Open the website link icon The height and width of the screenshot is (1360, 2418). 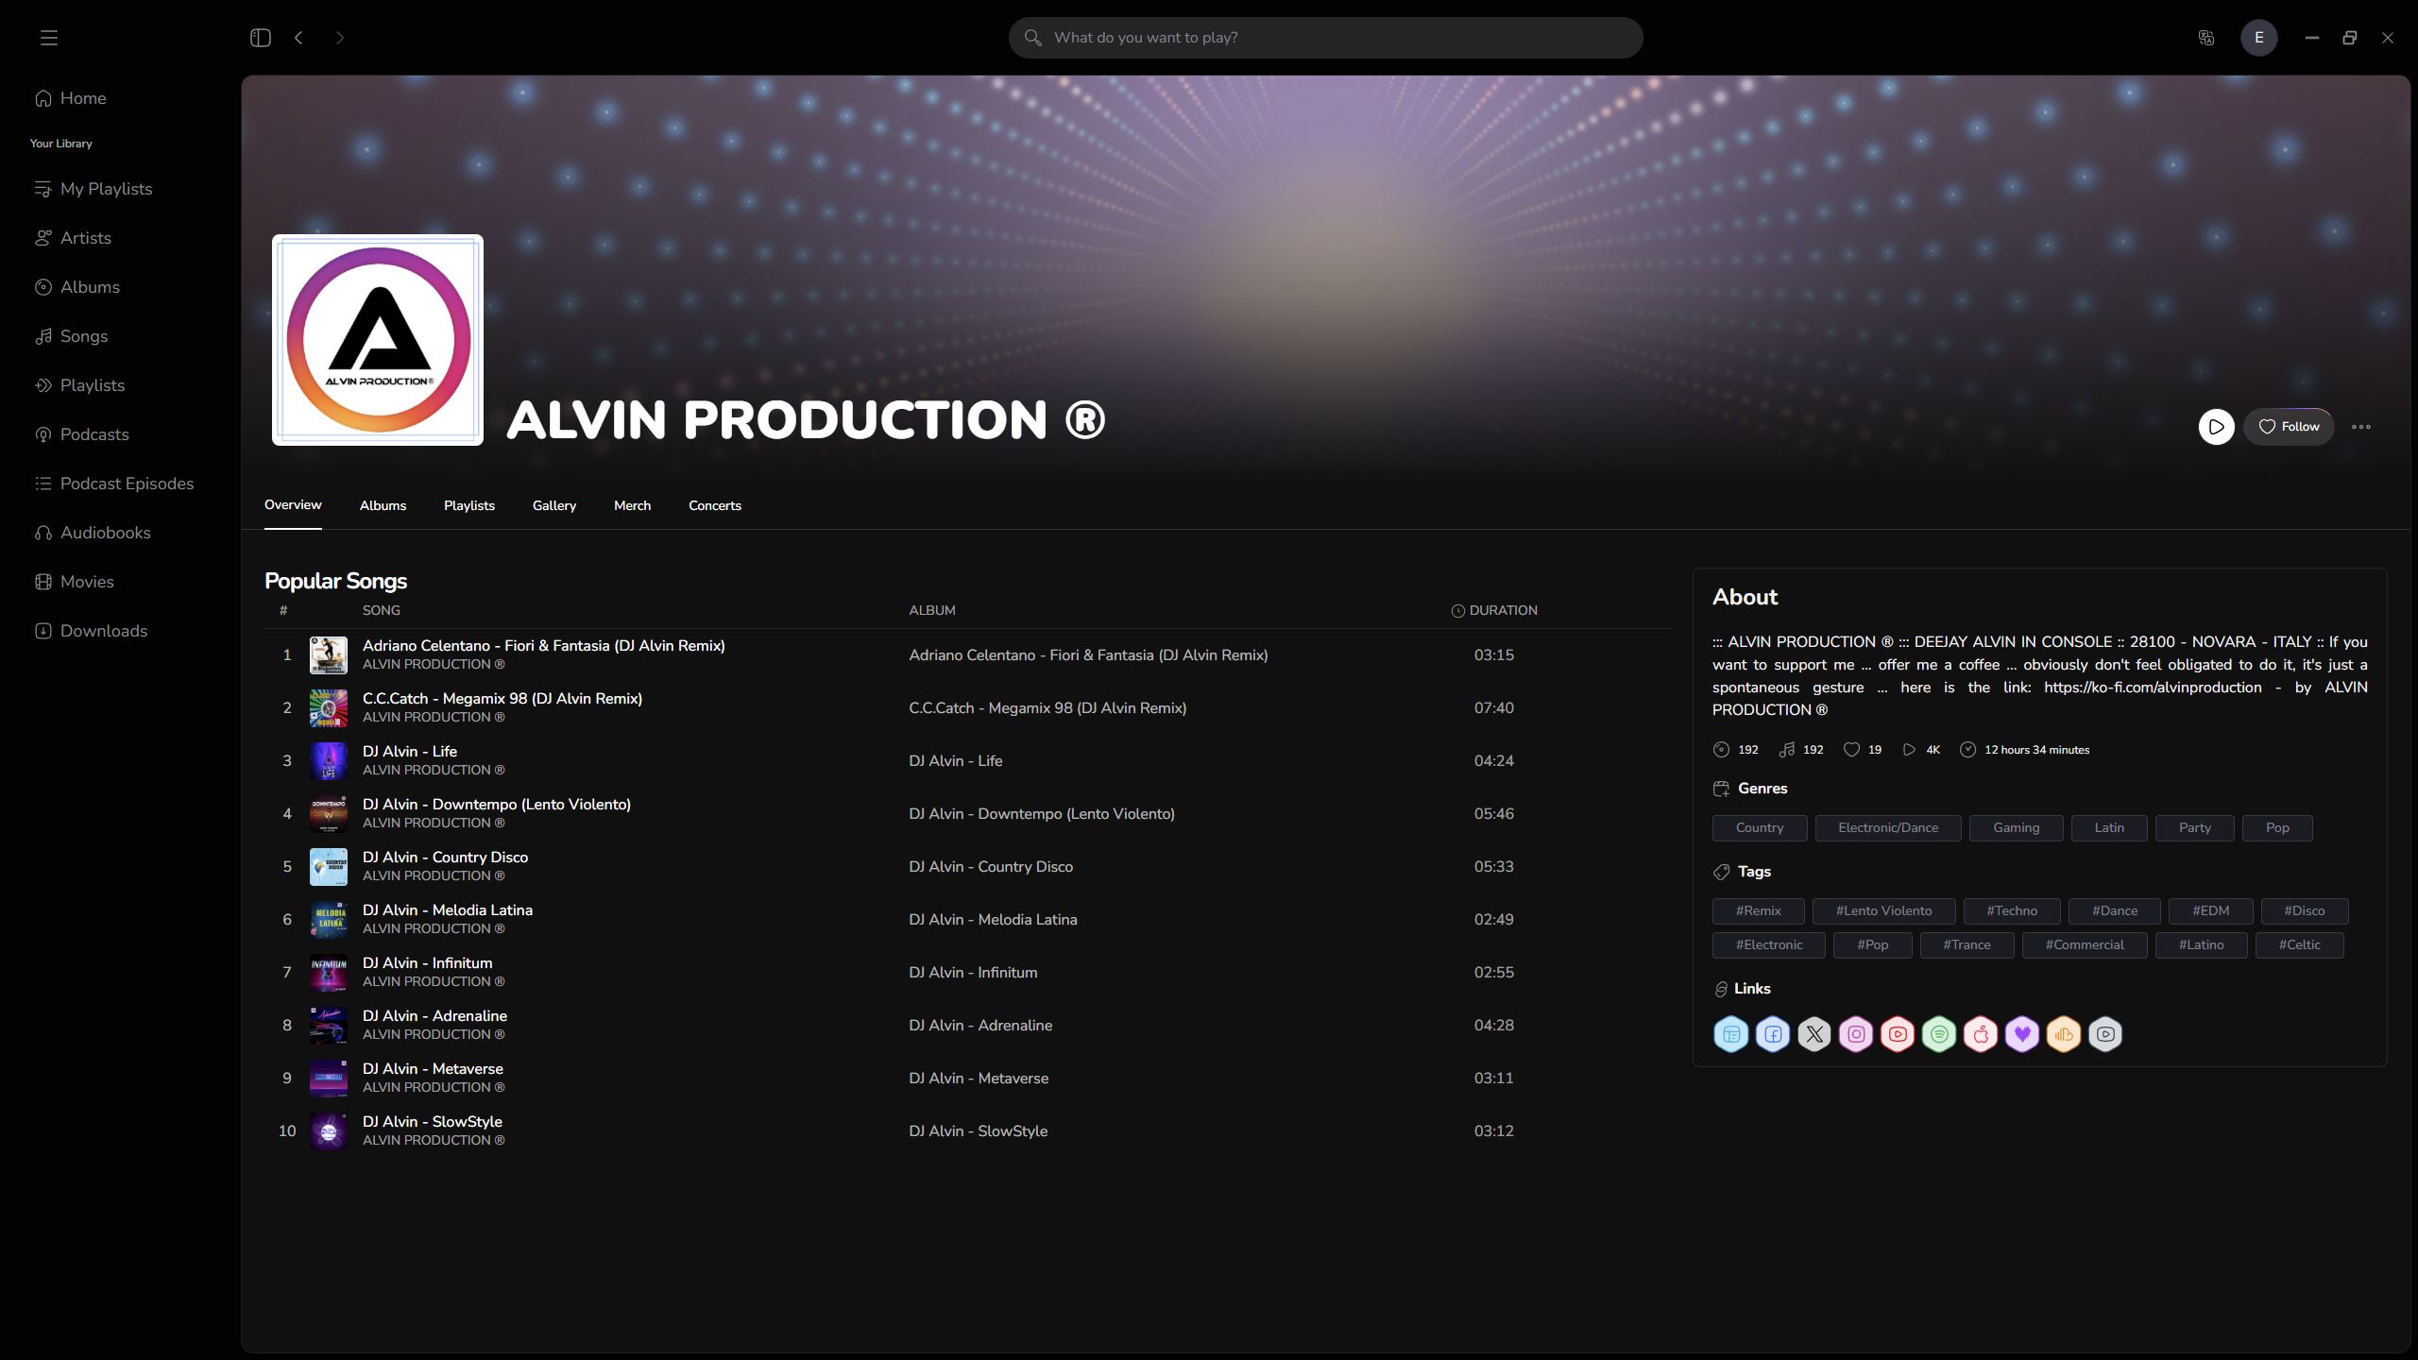pos(1731,1034)
